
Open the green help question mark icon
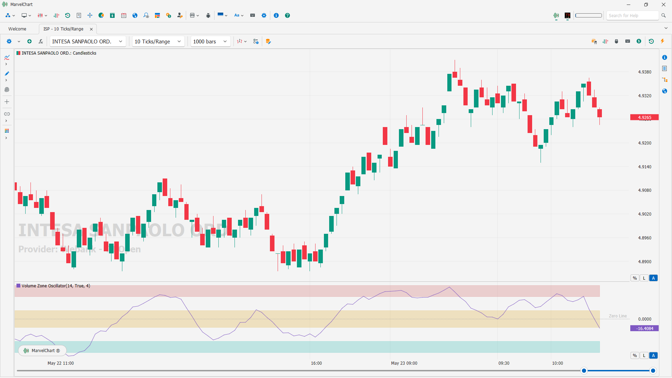point(287,15)
